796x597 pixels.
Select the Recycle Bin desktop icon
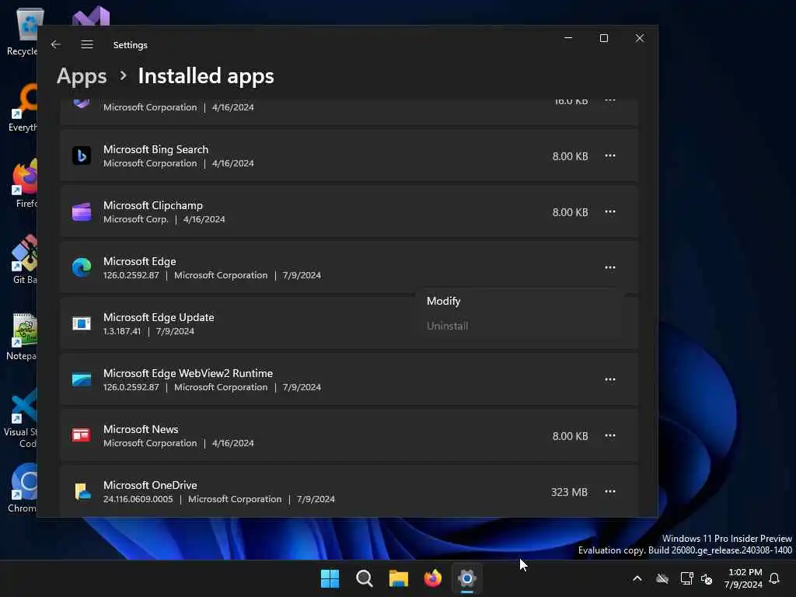point(23,31)
